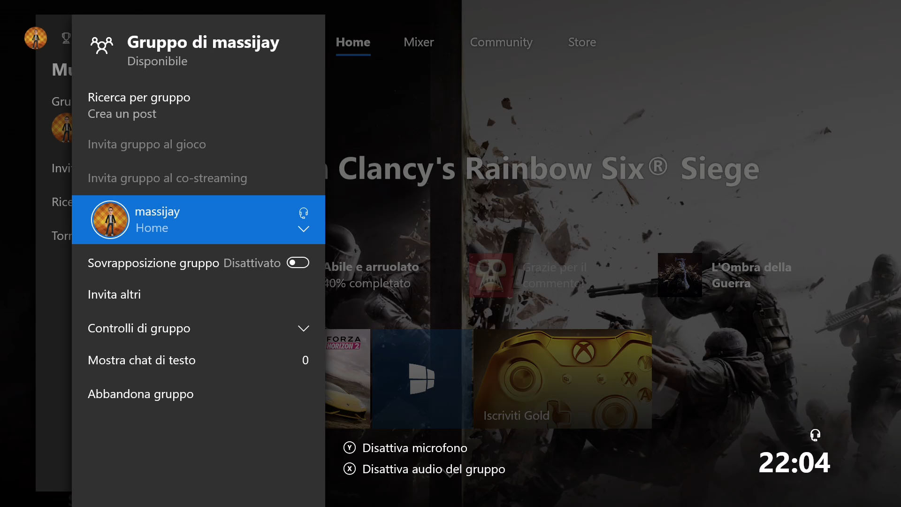901x507 pixels.
Task: Open the Windows Store blue tile
Action: (422, 378)
